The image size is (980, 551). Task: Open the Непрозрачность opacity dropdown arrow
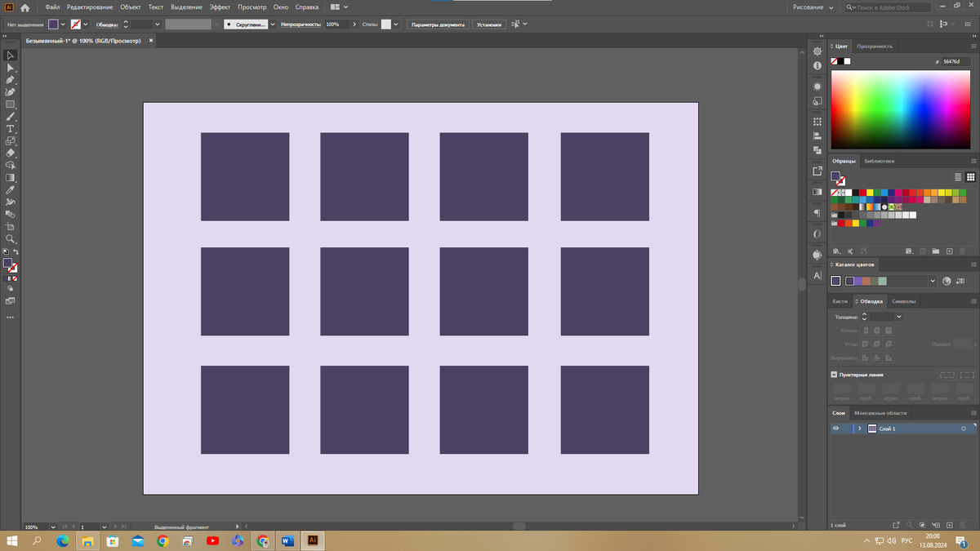(355, 24)
